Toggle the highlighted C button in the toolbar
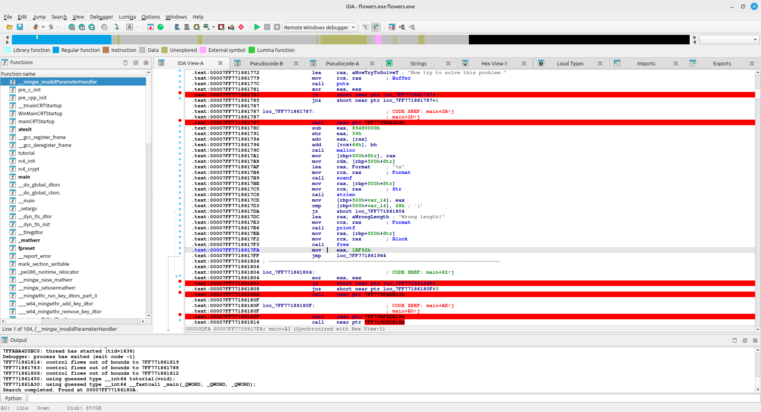 click(375, 27)
